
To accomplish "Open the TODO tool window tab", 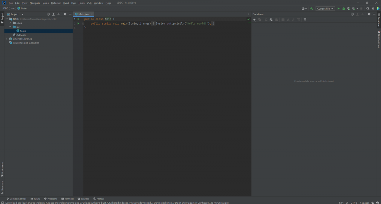I will pyautogui.click(x=35, y=199).
